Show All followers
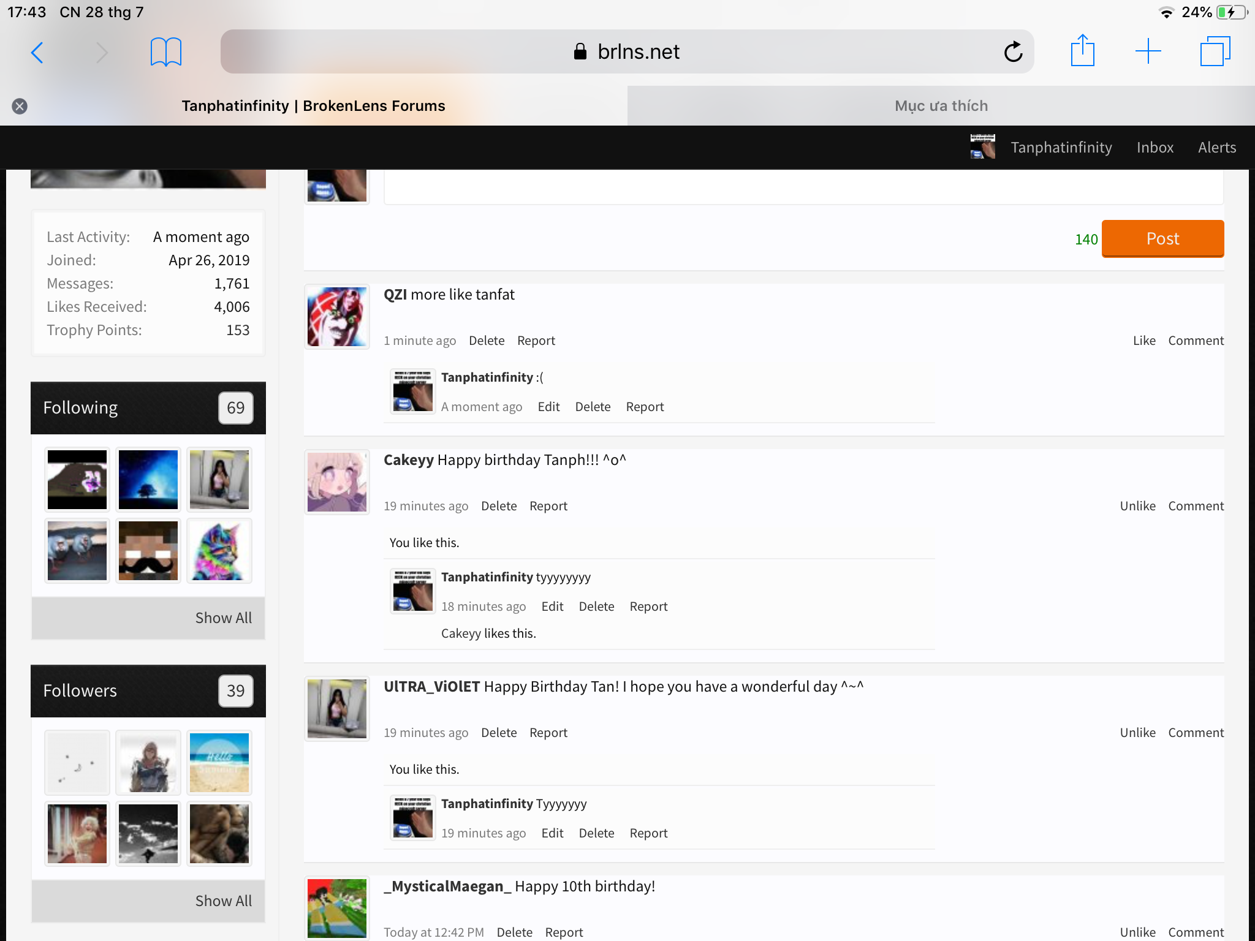The image size is (1255, 941). tap(223, 901)
